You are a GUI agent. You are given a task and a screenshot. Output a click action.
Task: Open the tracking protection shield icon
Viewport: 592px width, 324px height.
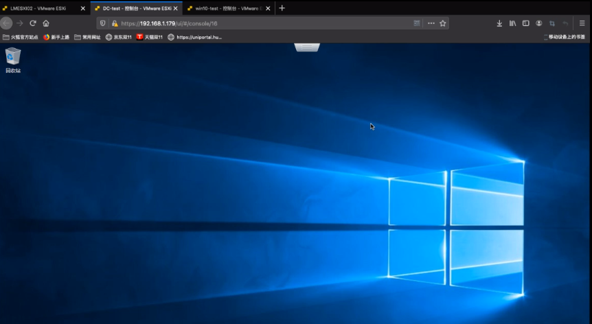coord(103,23)
